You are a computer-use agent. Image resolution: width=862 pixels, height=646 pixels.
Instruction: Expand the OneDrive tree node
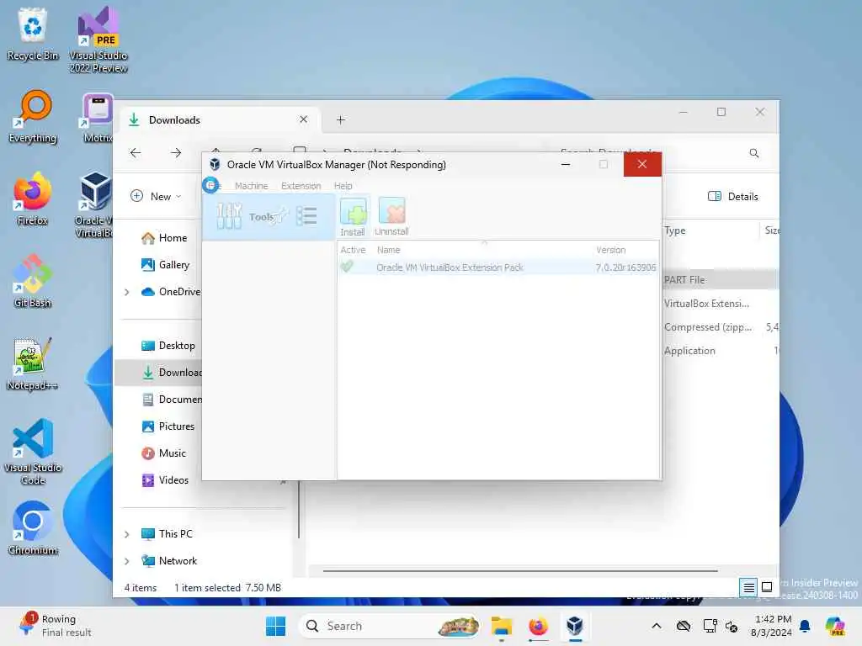[127, 292]
